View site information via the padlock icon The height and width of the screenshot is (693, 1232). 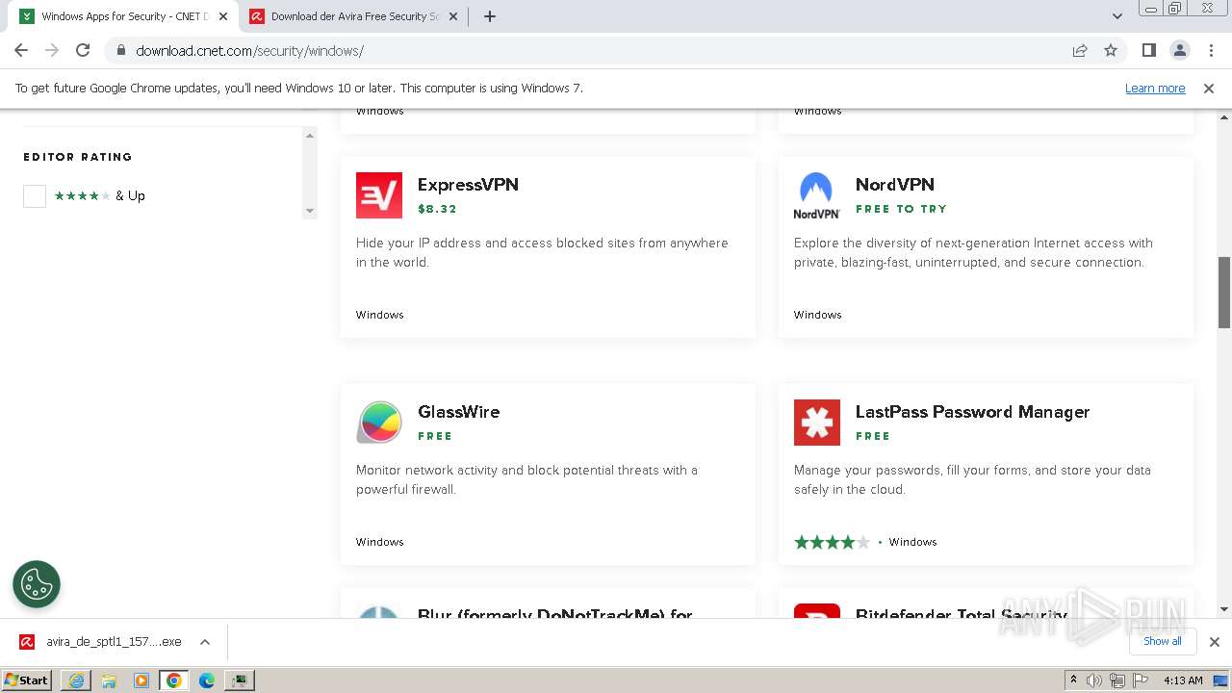tap(120, 50)
